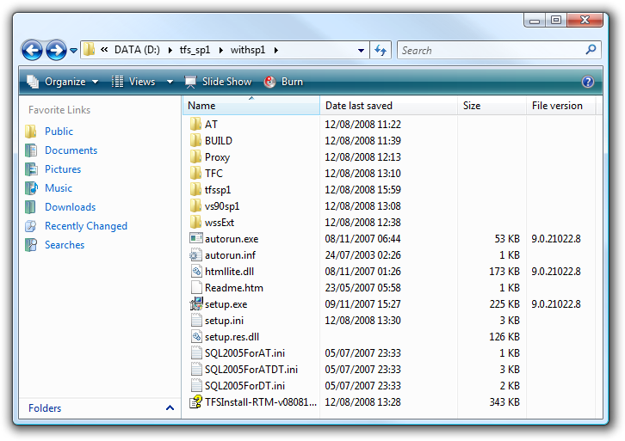This screenshot has height=441, width=625.
Task: Go back with the Back arrow button
Action: click(32, 50)
